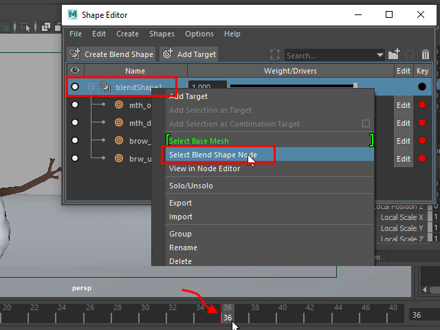Viewport: 440px width, 330px height.
Task: Click the current frame field showing 36
Action: pyautogui.click(x=421, y=315)
